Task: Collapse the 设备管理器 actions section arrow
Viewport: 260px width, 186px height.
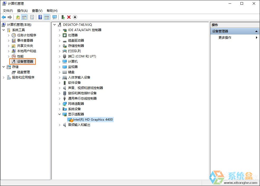Action: coord(256,31)
